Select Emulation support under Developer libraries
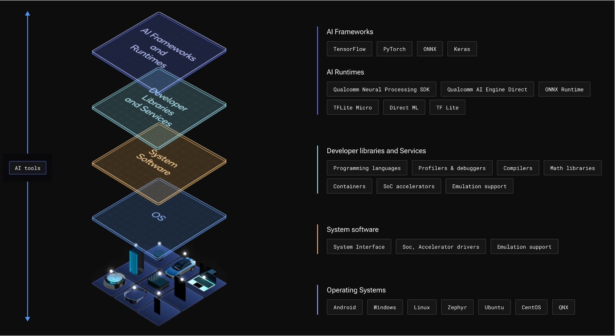 pos(479,186)
